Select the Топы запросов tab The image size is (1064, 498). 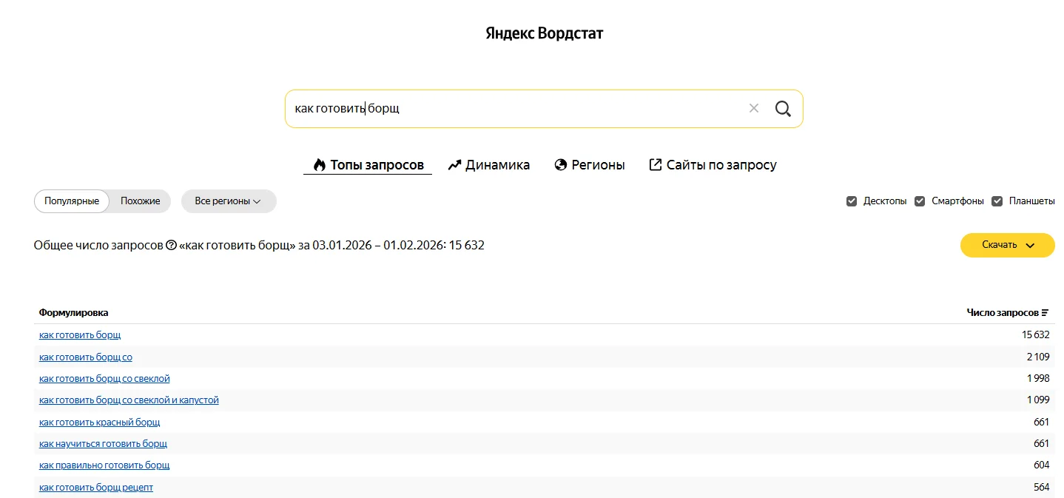[x=368, y=165]
